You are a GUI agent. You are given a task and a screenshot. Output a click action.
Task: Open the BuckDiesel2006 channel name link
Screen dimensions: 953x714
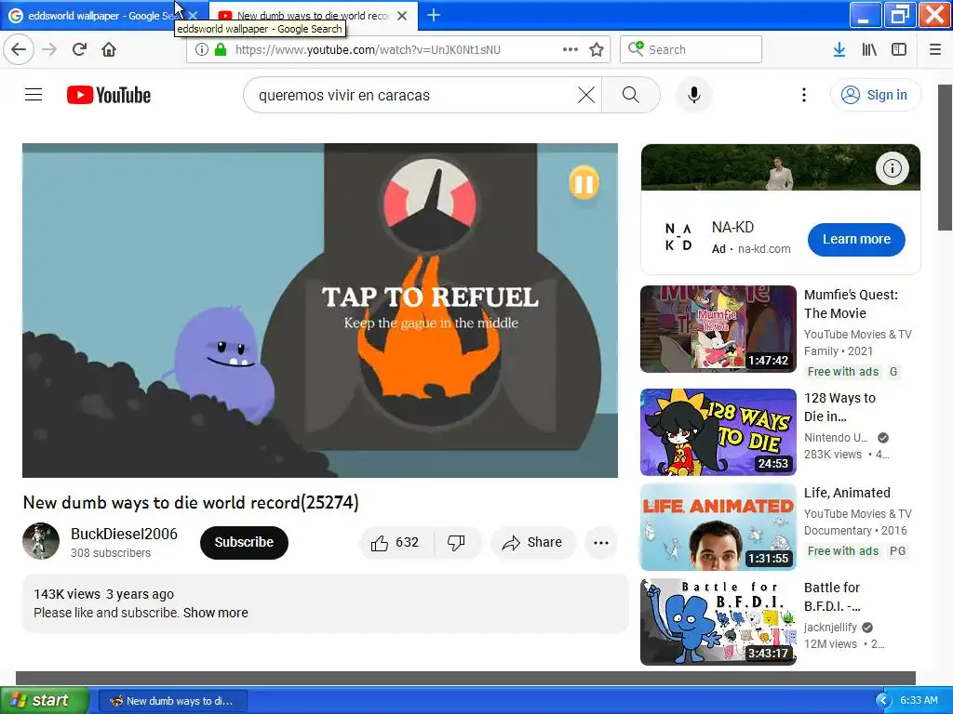(x=124, y=534)
